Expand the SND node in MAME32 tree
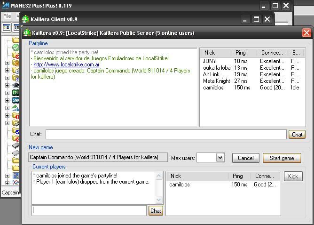This screenshot has height=225, width=314. (7, 100)
